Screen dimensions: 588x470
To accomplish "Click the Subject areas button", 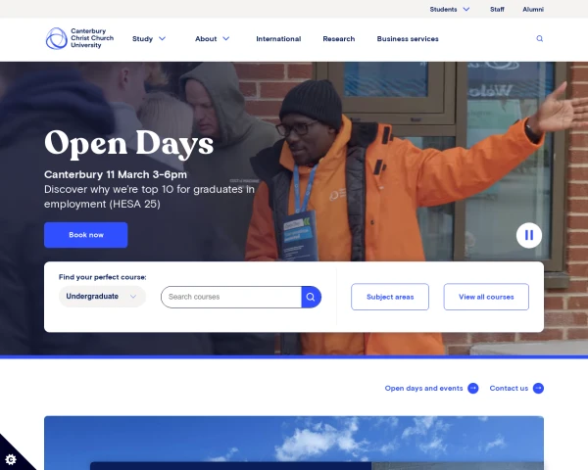I will pos(390,297).
